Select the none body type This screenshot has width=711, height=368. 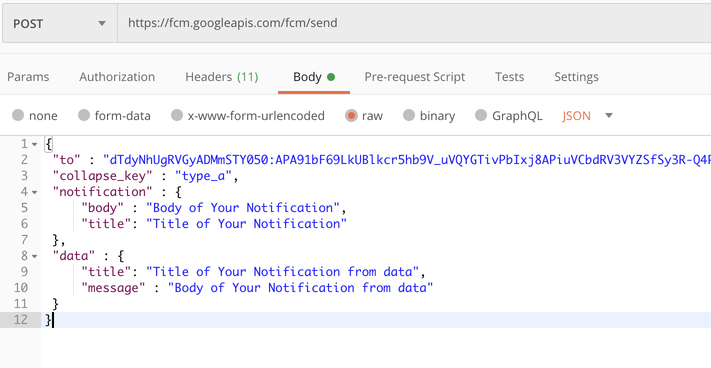[x=18, y=116]
